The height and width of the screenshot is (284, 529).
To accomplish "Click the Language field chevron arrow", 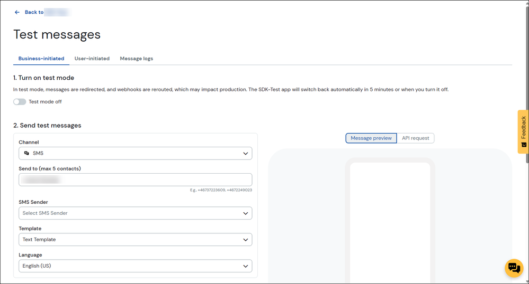I will click(x=245, y=266).
